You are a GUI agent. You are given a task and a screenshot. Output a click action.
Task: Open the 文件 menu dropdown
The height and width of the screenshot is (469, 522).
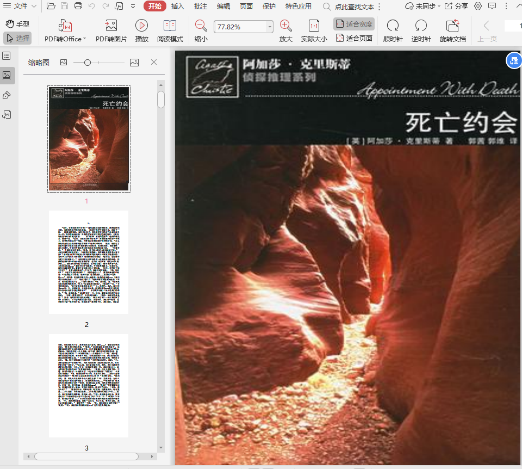click(20, 7)
